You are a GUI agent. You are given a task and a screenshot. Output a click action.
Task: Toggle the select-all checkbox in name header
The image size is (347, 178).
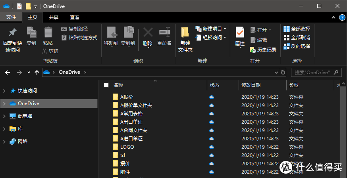106,85
